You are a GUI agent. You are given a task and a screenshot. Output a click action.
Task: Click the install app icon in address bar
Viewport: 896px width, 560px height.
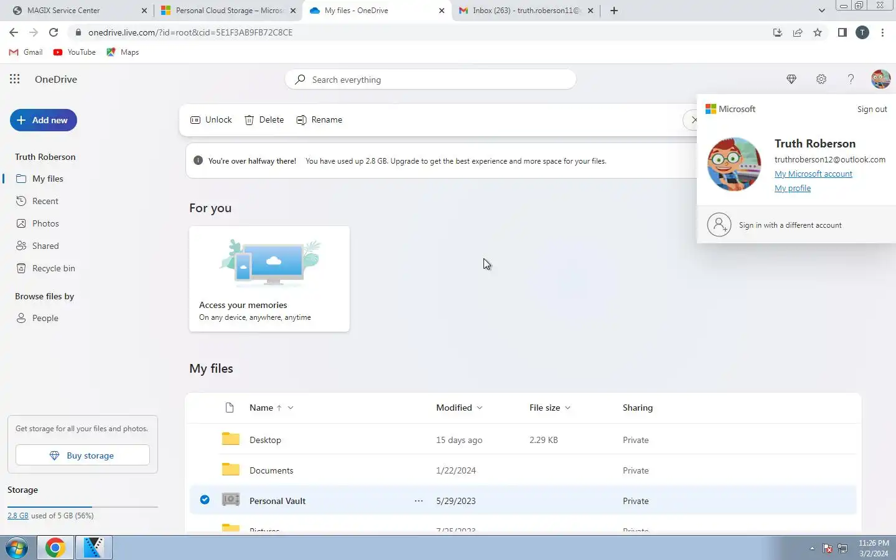(x=778, y=32)
